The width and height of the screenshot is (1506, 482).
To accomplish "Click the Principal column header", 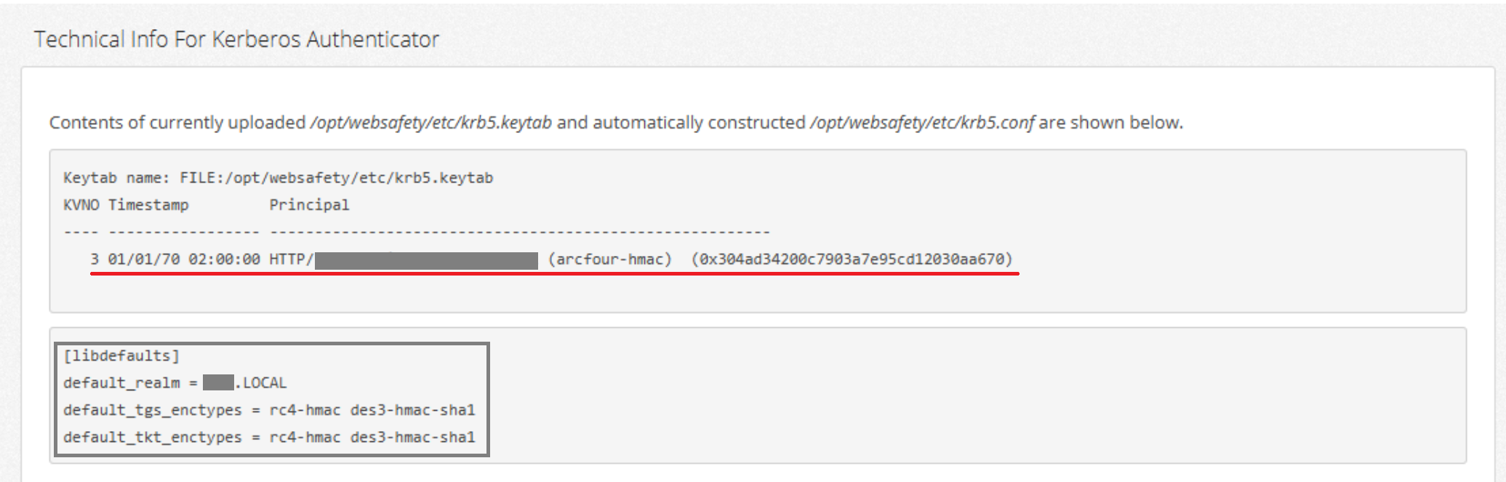I will point(309,205).
